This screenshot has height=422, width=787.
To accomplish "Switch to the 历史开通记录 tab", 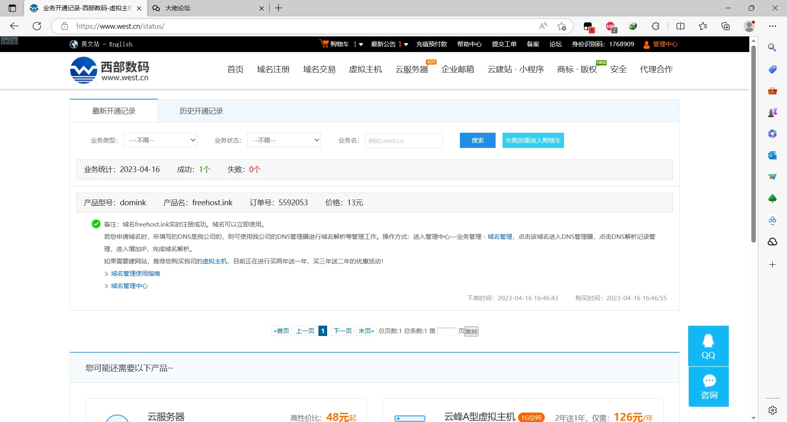I will 201,111.
